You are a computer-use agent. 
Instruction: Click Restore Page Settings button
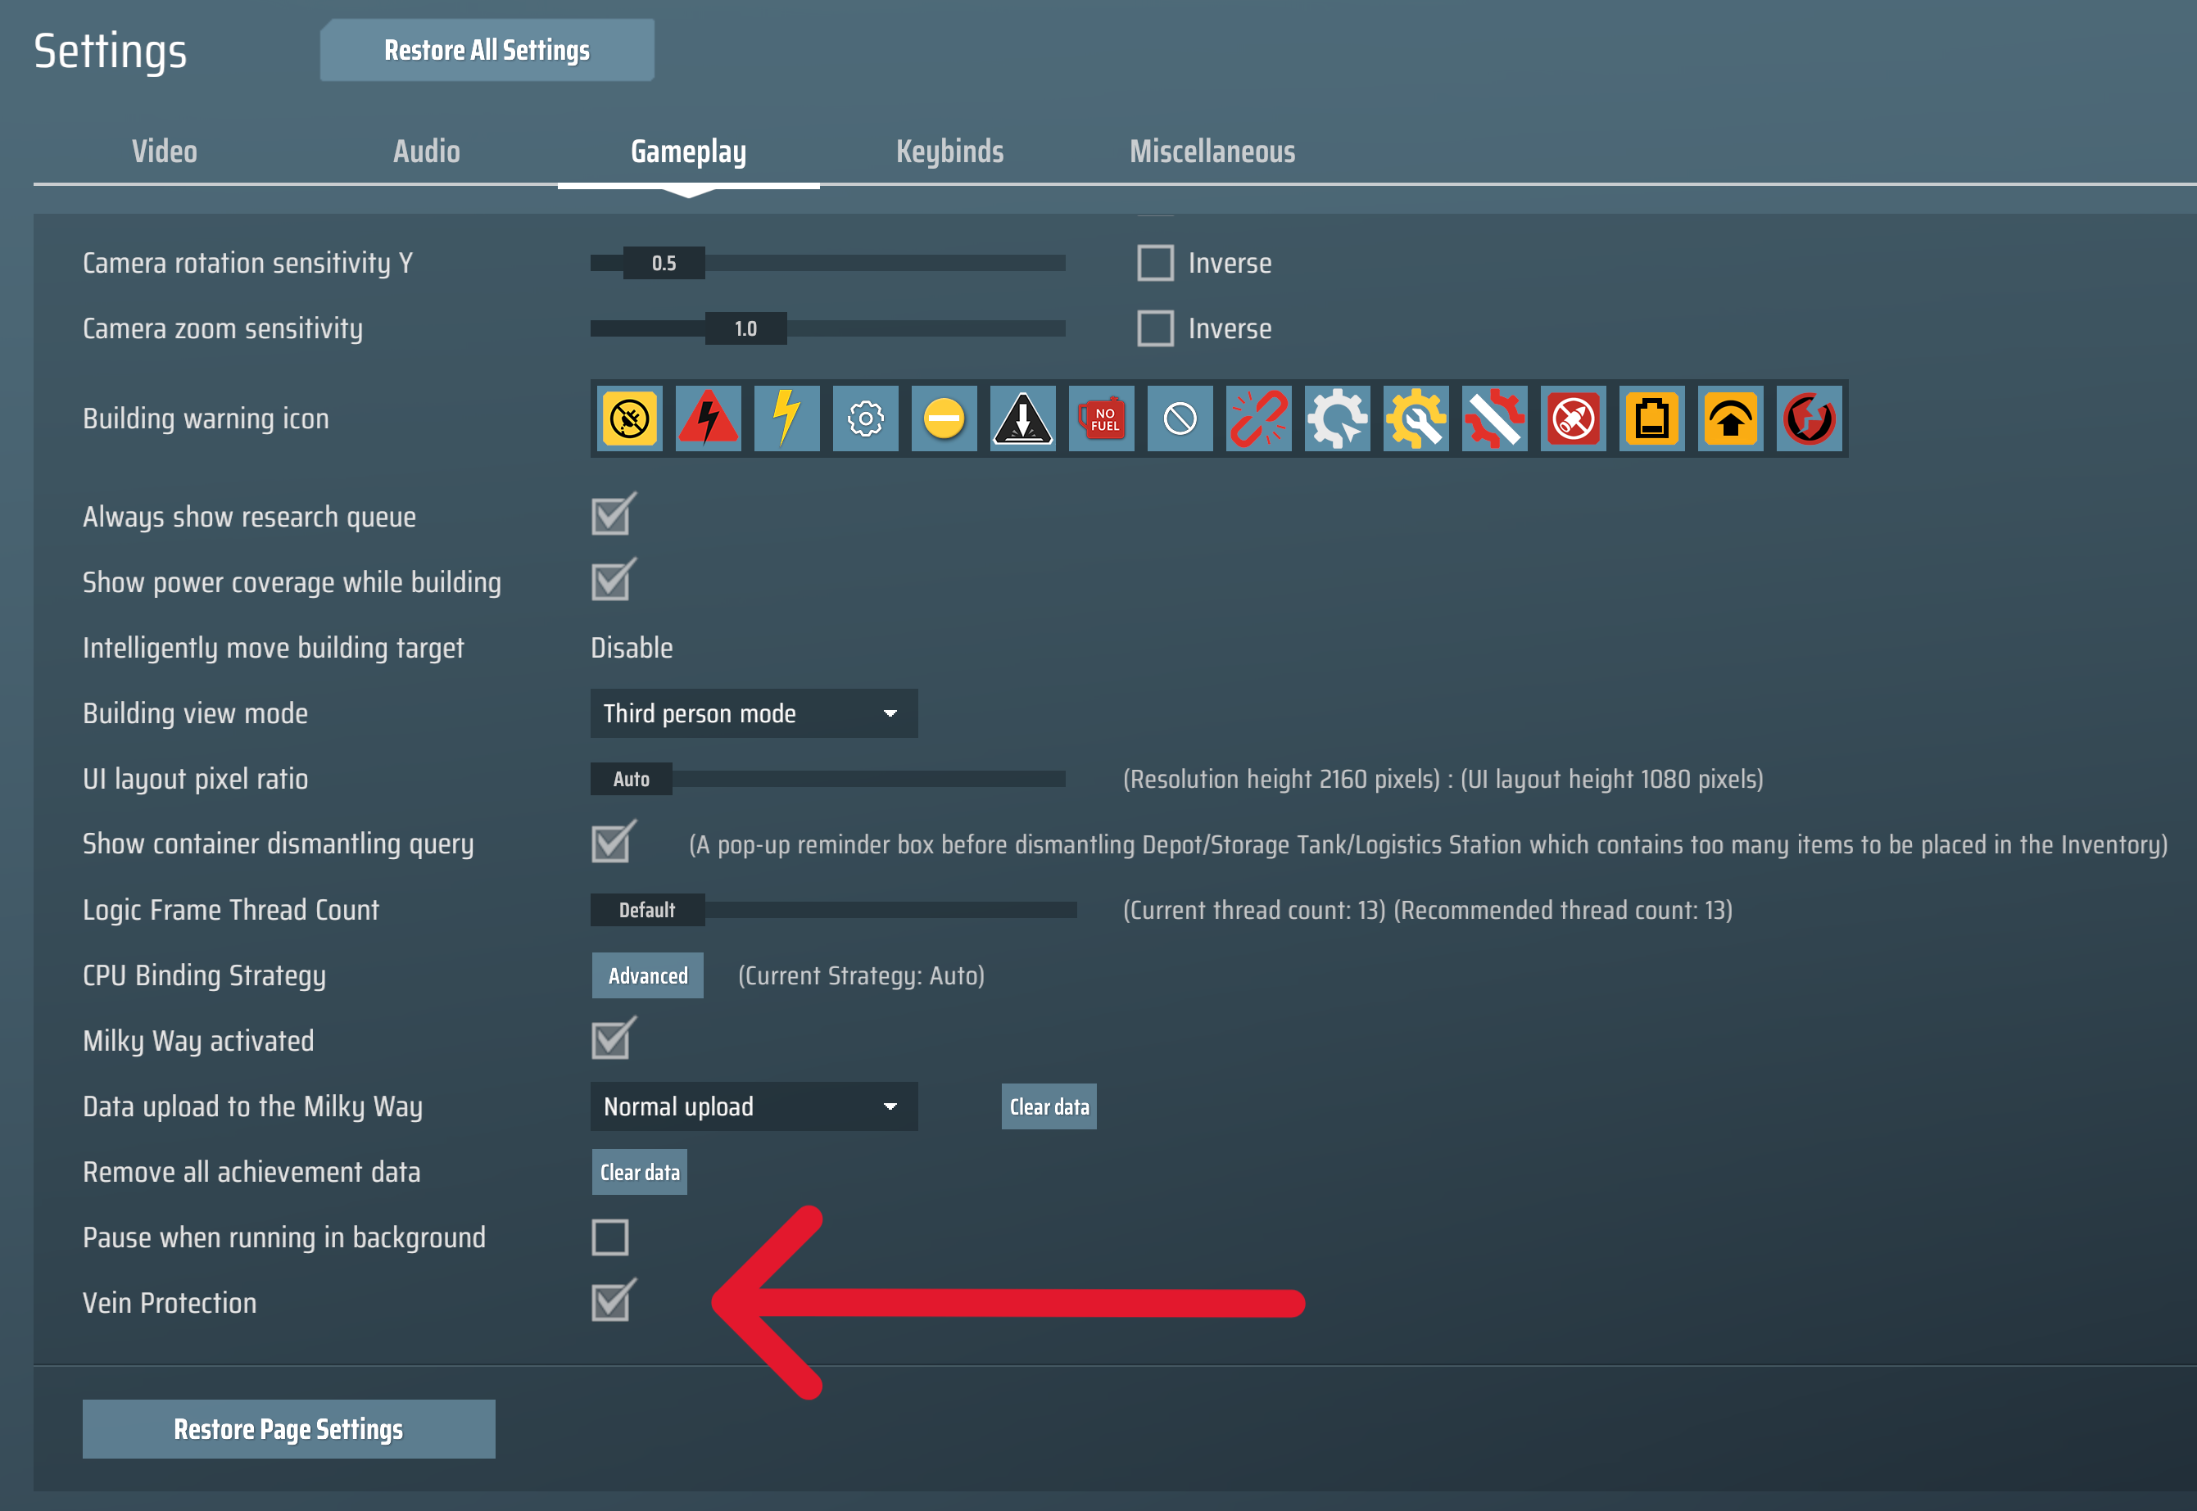point(289,1428)
